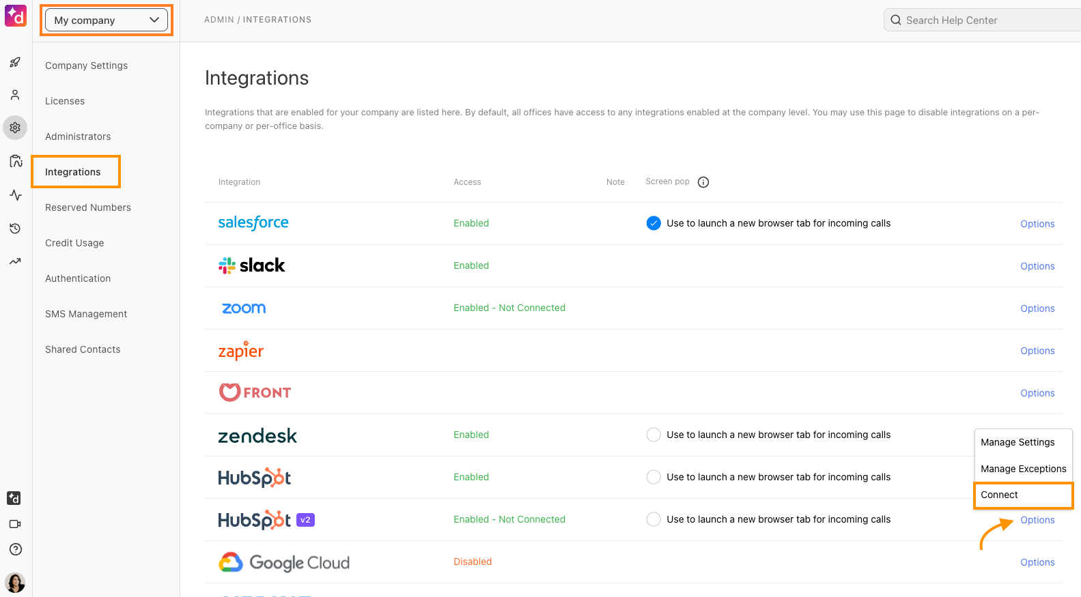Open the trending analytics icon in sidebar

15,261
